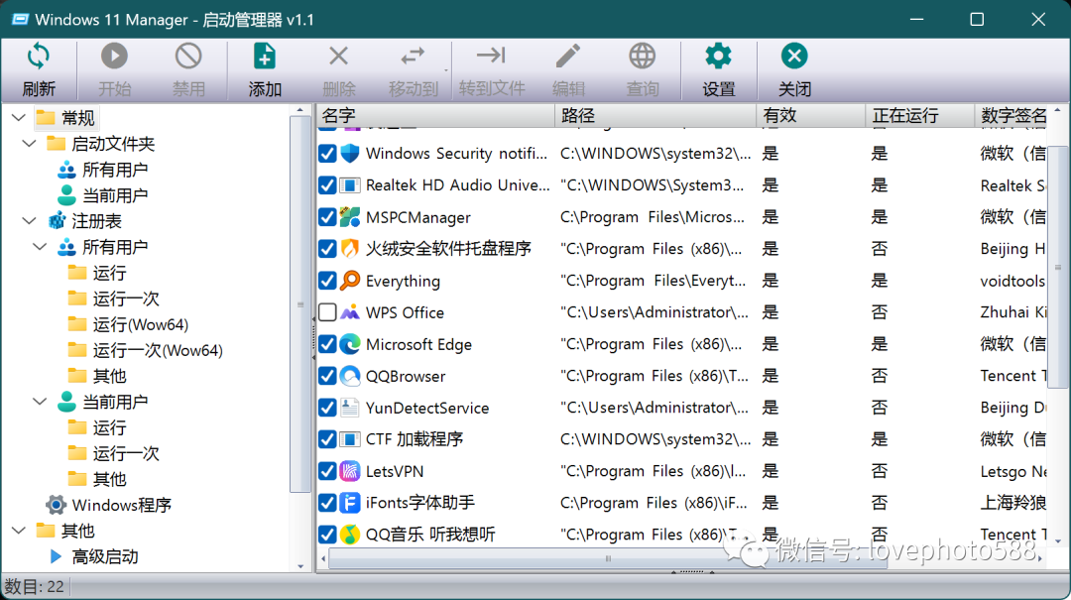Uncheck the QQBrowser checkbox
Screen dimensions: 1071x600
point(327,376)
